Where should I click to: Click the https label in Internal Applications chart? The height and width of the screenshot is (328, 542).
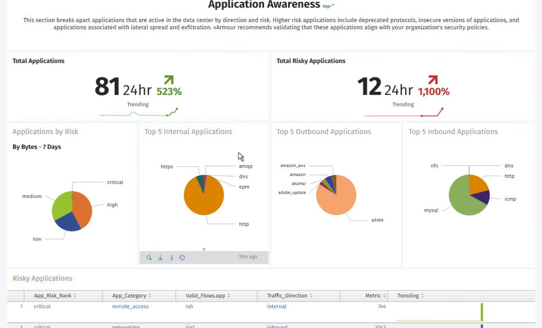(x=167, y=166)
